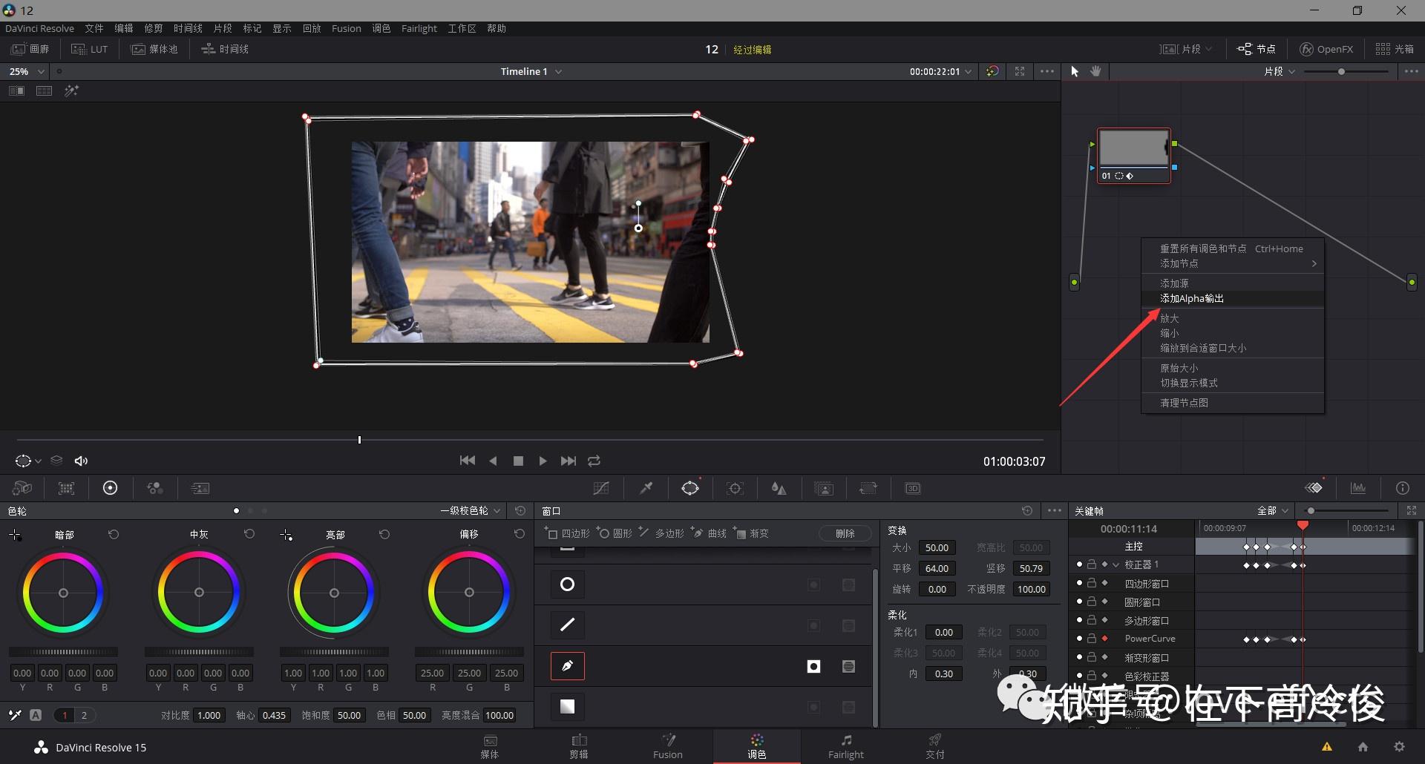The height and width of the screenshot is (764, 1425).
Task: Open the viewer zoom 25% dropdown
Action: tap(27, 71)
